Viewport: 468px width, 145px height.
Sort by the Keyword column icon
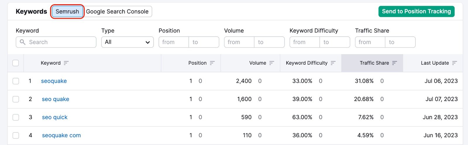click(x=66, y=63)
